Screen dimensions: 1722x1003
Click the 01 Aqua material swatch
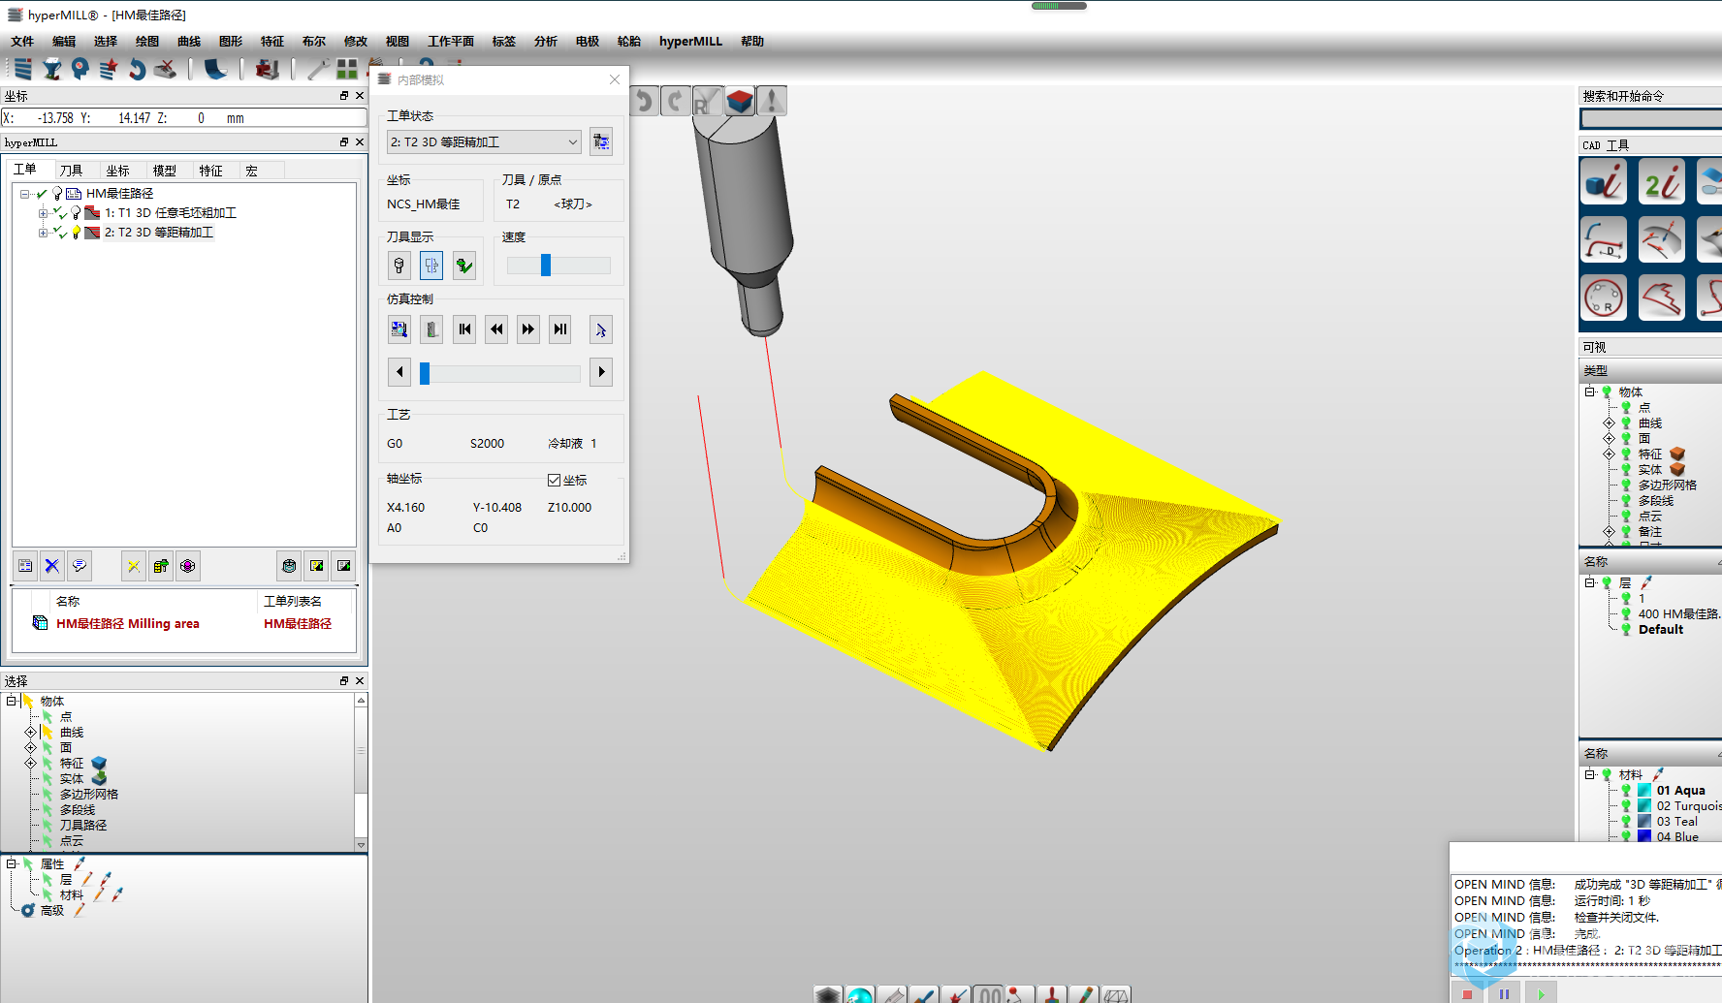pos(1644,791)
